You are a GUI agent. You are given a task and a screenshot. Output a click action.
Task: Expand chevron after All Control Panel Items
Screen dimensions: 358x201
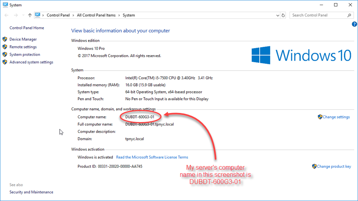pyautogui.click(x=119, y=15)
